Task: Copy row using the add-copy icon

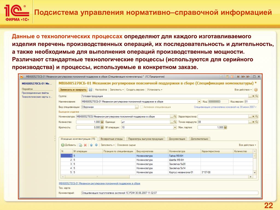Action: (80, 145)
